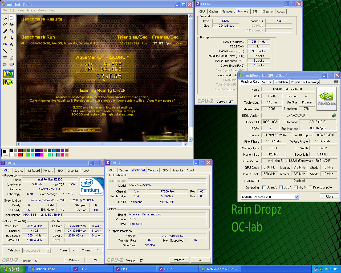
Task: Switch to TechPowerUp GPU-Z in taskbar
Action: [x=220, y=269]
